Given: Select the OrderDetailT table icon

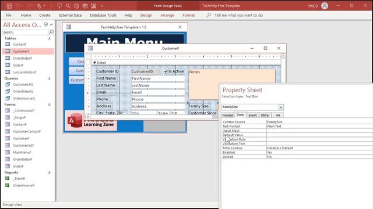Looking at the screenshot, I should (8, 58).
